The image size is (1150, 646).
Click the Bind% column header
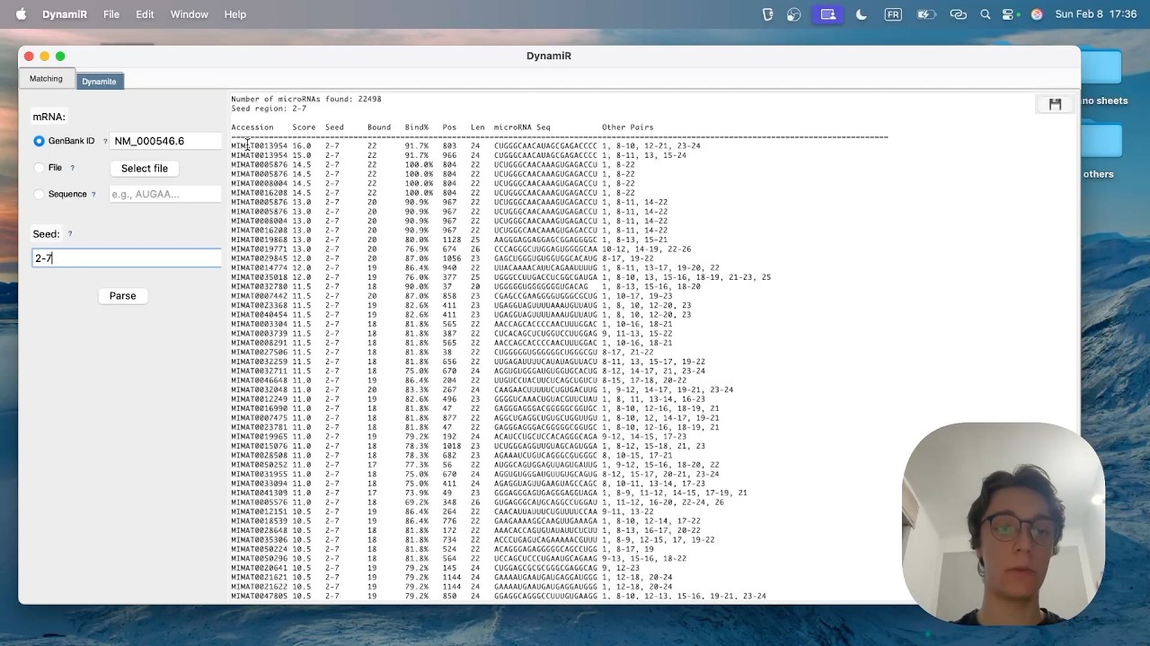417,127
